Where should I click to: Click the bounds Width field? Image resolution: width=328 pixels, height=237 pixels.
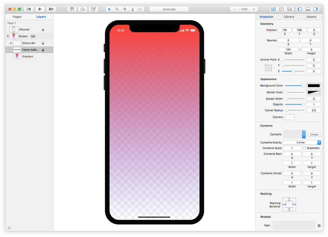point(288,49)
